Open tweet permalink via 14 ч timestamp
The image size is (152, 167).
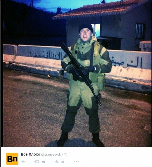67,154
